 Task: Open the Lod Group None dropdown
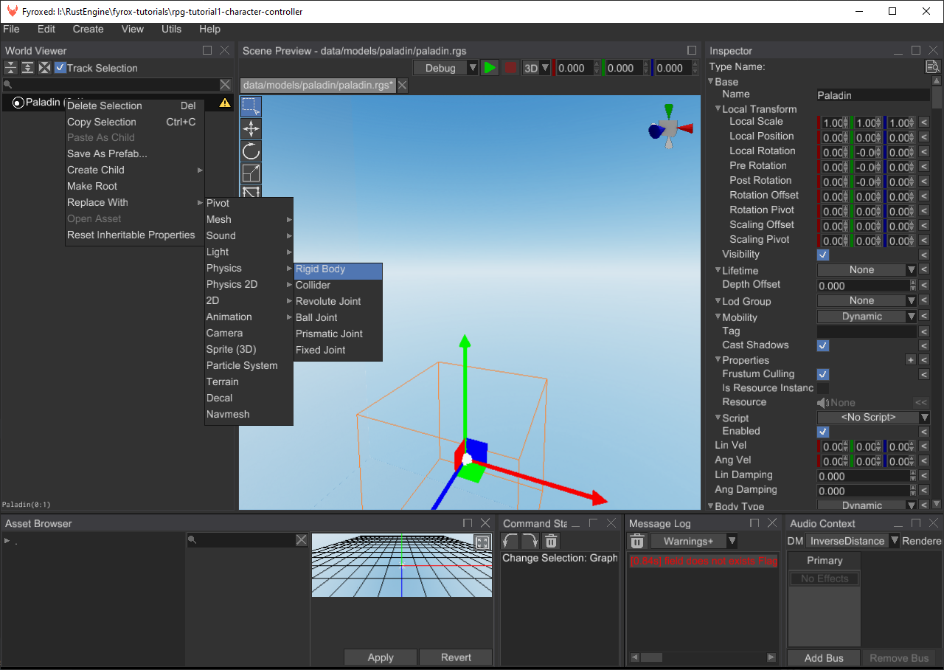coord(867,301)
